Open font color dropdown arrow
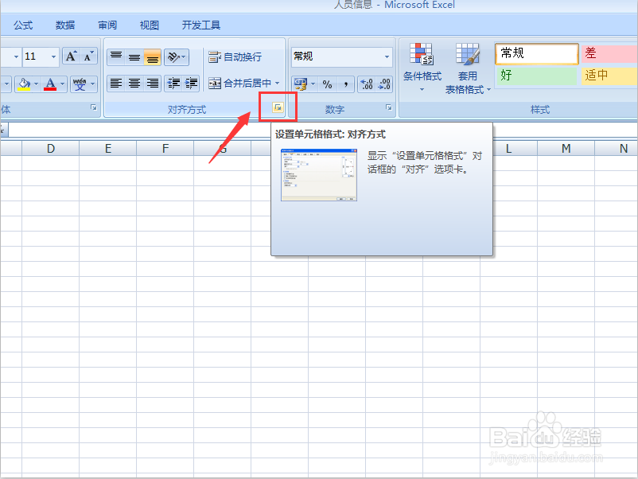The height and width of the screenshot is (479, 638). pos(62,84)
